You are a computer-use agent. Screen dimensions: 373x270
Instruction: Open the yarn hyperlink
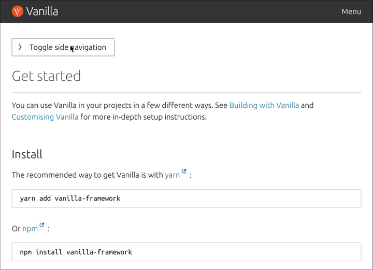point(172,175)
